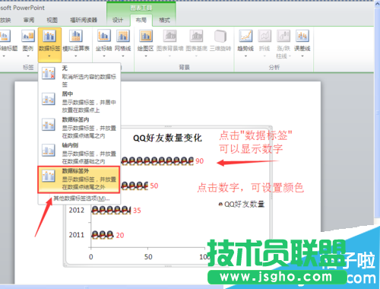Viewport: 380px width, 289px height.
Task: Click the data label 20
Action: coord(120,235)
